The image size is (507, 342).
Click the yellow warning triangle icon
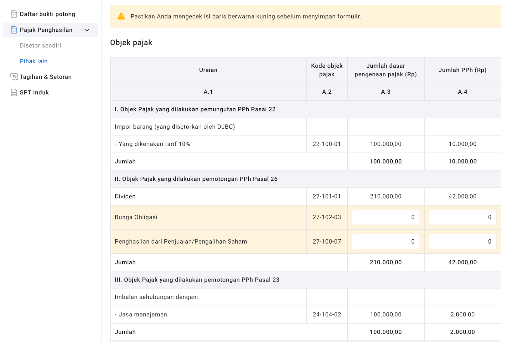[x=121, y=16]
